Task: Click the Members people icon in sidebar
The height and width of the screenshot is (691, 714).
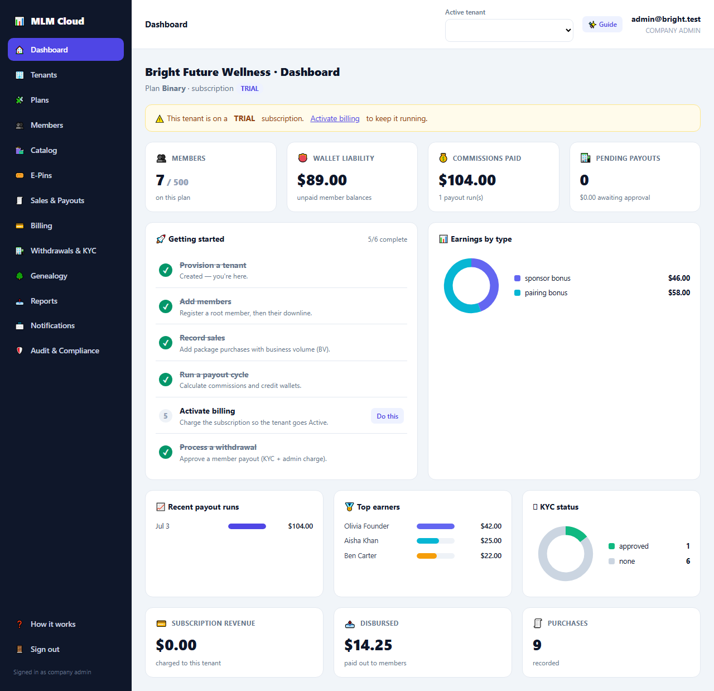Action: point(20,125)
